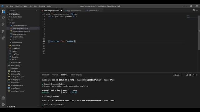Maximize panel size with up chevron
This screenshot has width=200, height=112.
tap(193, 75)
